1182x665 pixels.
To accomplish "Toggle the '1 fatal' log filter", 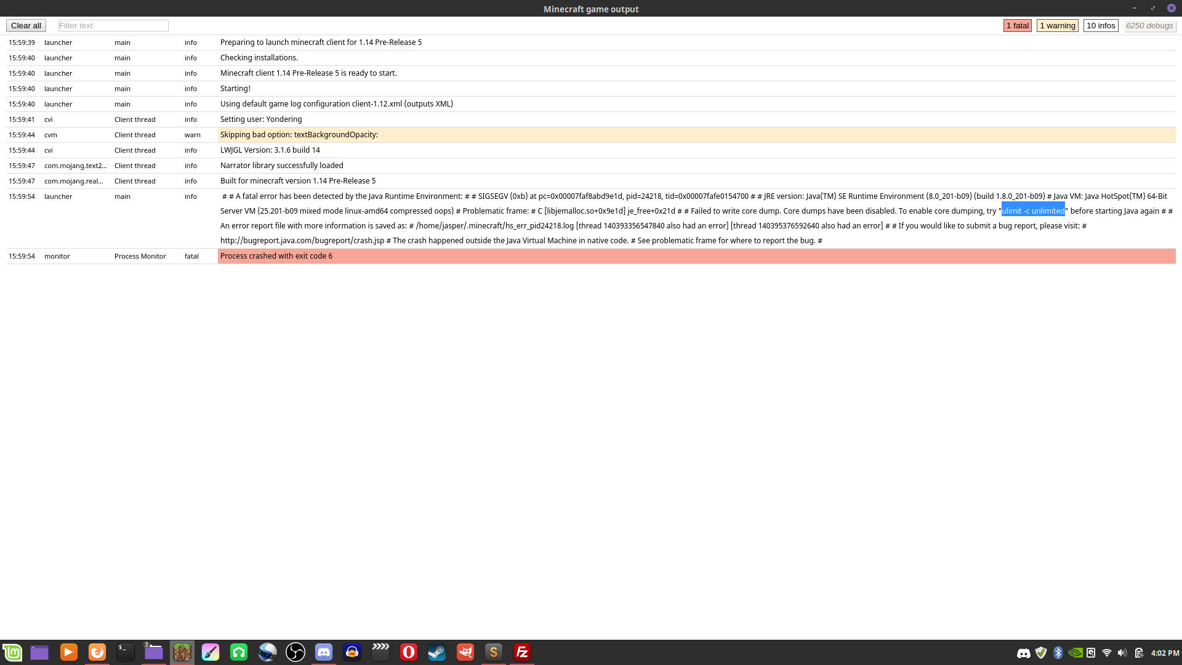I will coord(1017,25).
